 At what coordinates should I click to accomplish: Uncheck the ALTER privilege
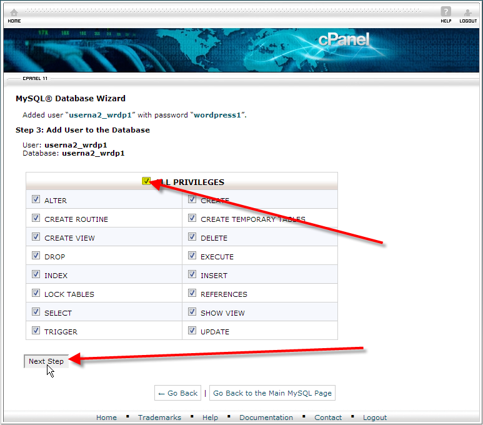pyautogui.click(x=36, y=199)
